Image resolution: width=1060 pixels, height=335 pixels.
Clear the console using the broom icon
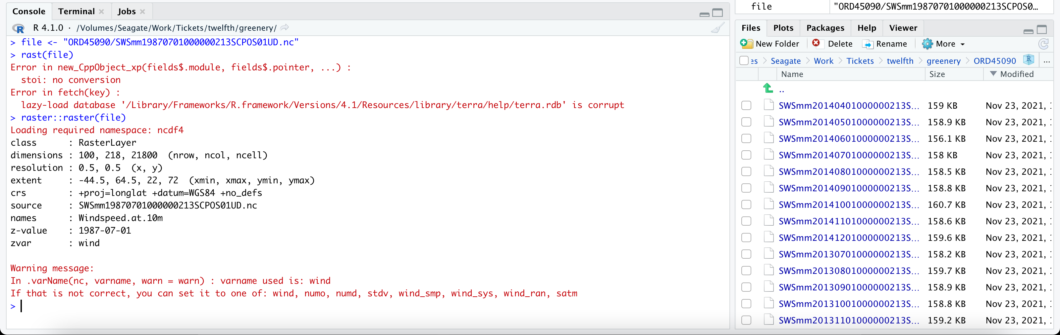[717, 28]
